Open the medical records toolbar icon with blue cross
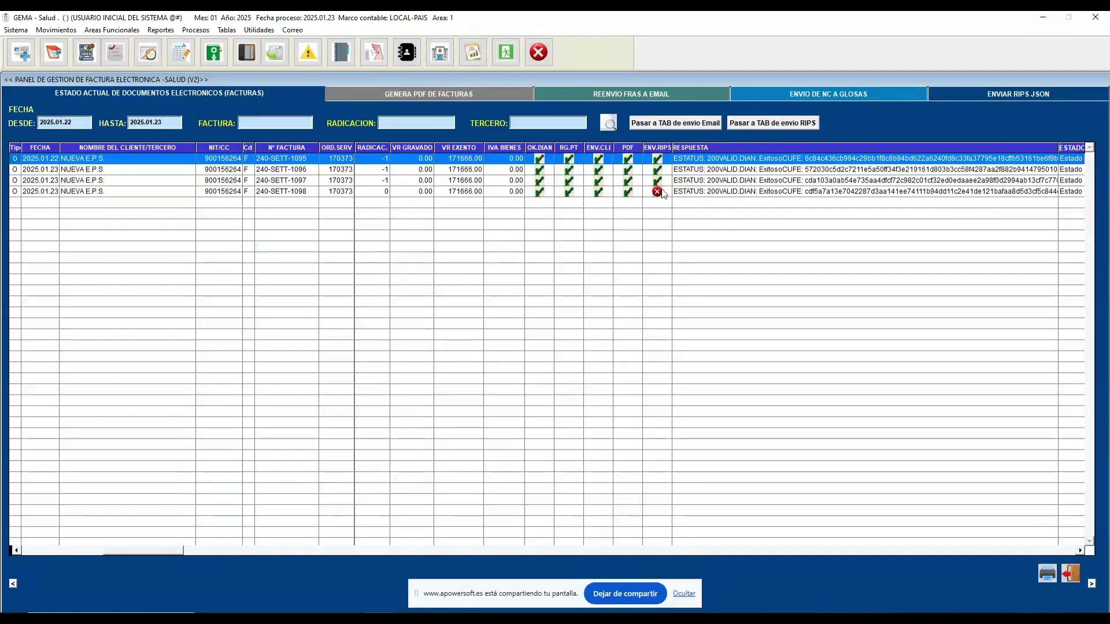The height and width of the screenshot is (624, 1110). (21, 53)
